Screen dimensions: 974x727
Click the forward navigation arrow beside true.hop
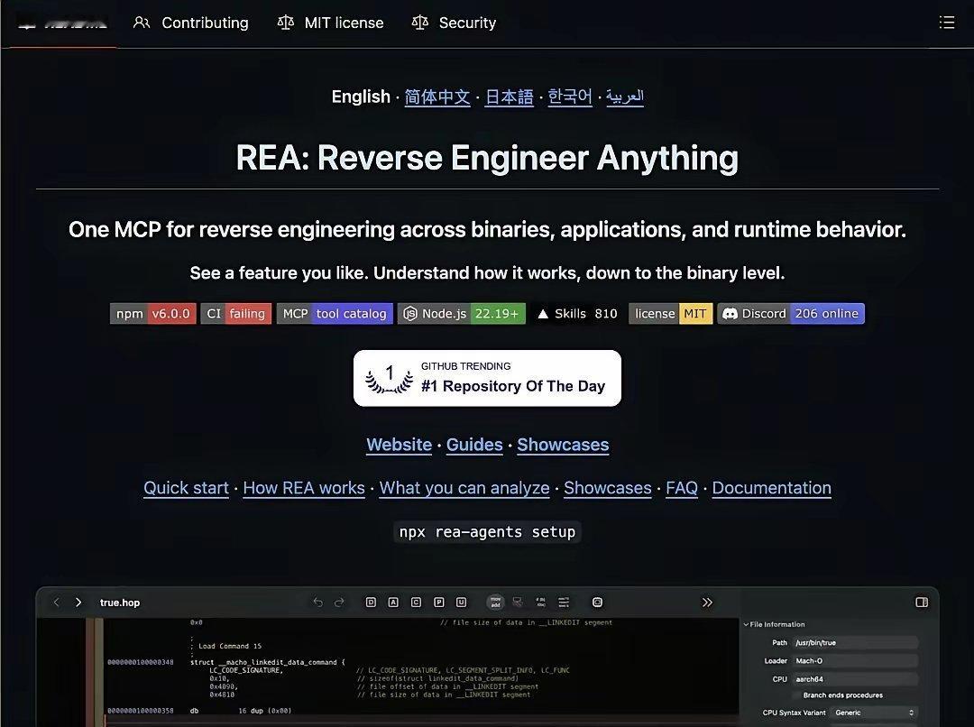(78, 603)
